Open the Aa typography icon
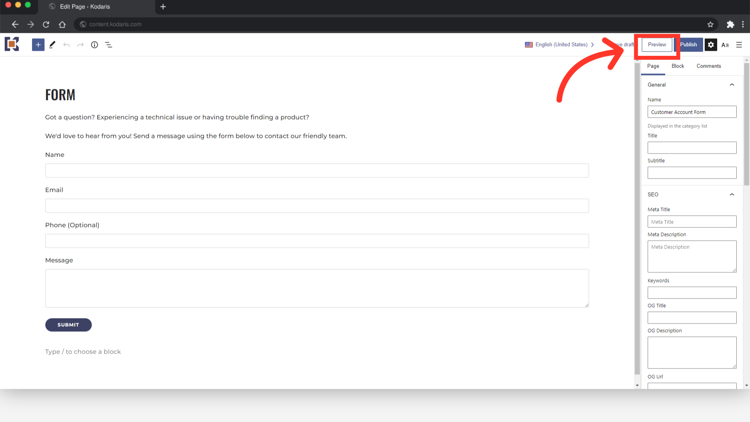750x422 pixels. pos(725,45)
